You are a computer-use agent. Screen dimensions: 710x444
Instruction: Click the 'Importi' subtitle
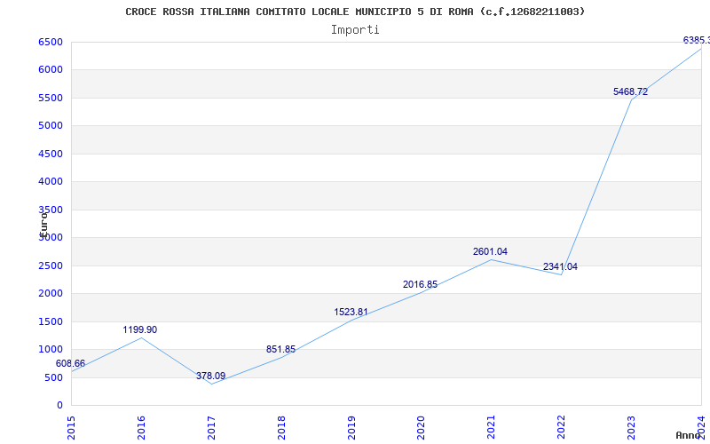coord(355,30)
